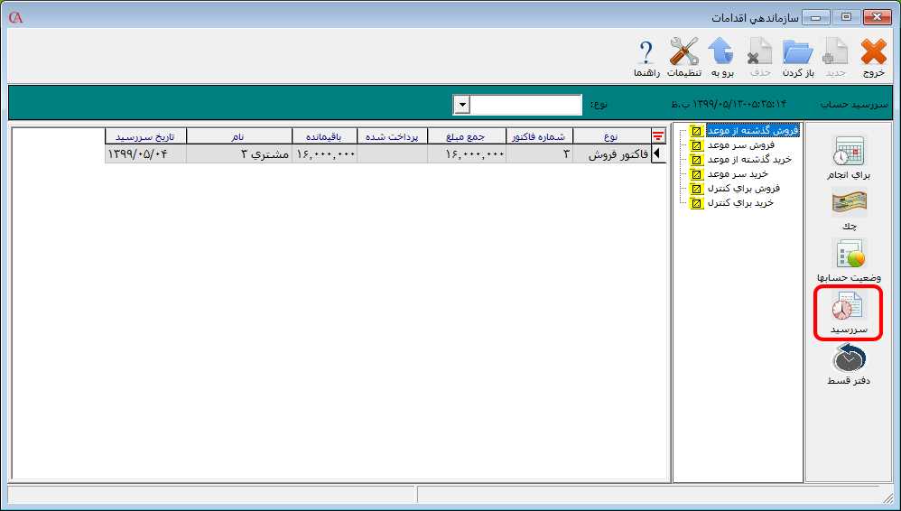
Task: Click the برو به (Go to) arrow icon
Action: pyautogui.click(x=720, y=57)
